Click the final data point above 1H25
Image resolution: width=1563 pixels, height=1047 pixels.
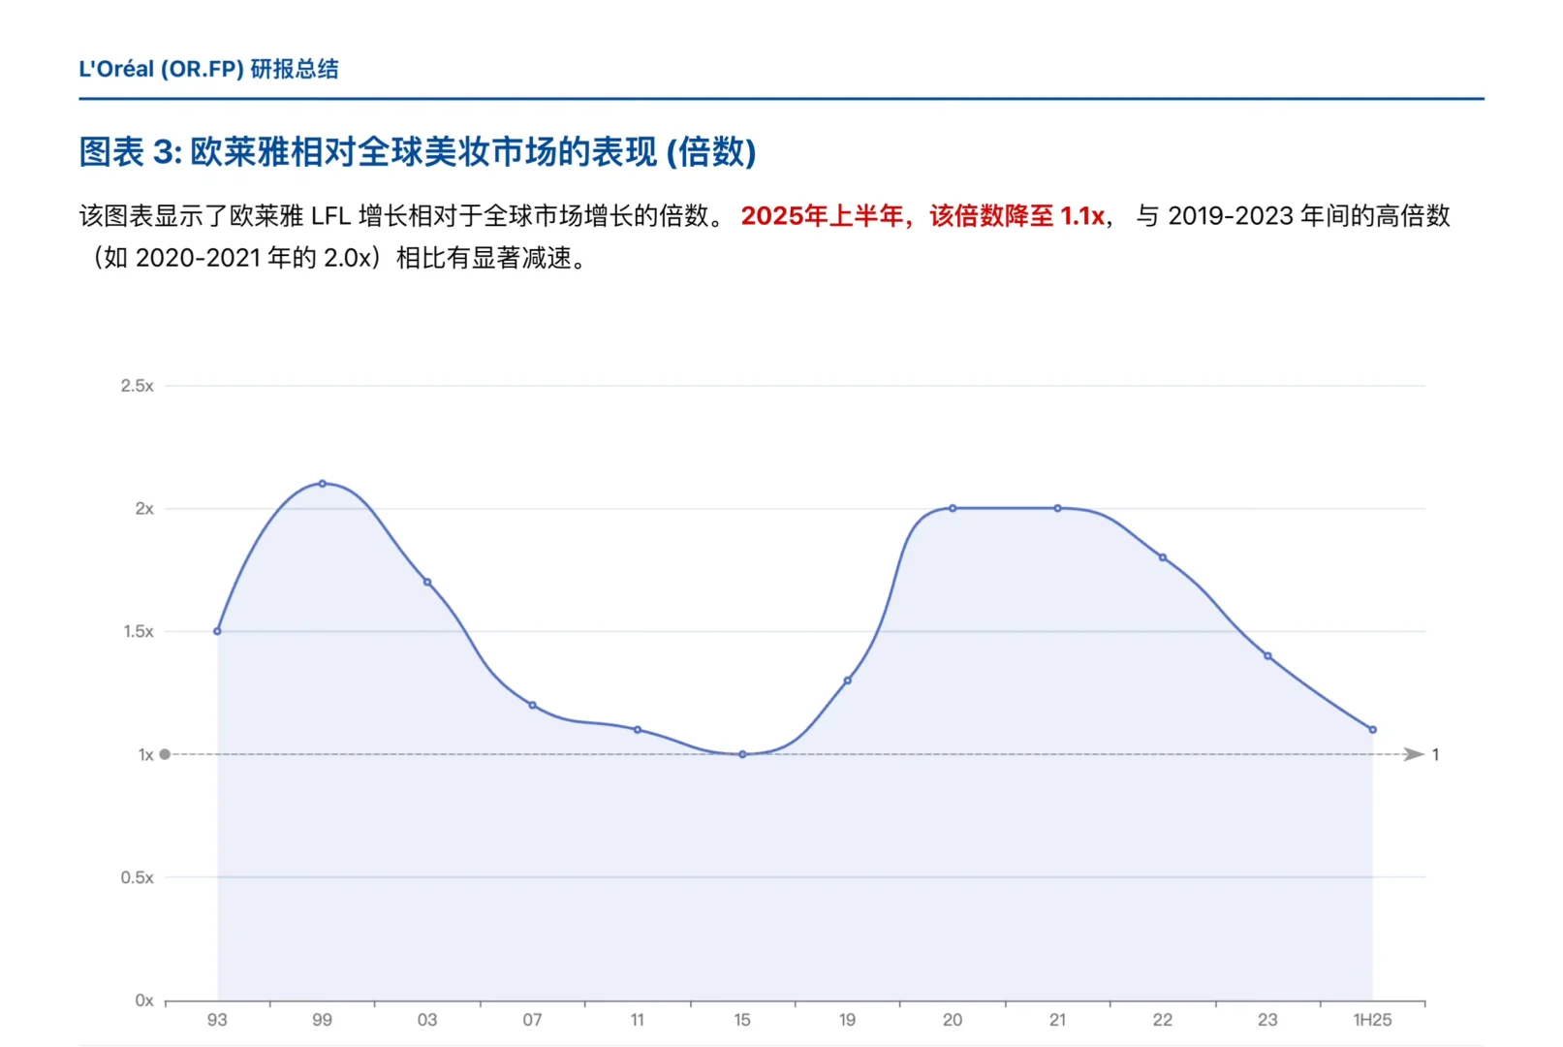point(1373,730)
